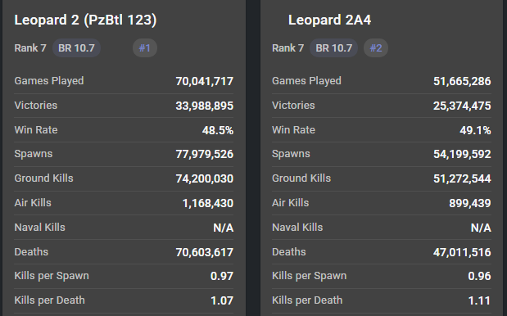507x316 pixels.
Task: Select Deaths value 70,603,617
Action: tap(204, 252)
